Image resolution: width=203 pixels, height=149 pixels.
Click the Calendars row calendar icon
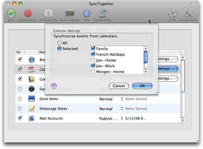32,69
